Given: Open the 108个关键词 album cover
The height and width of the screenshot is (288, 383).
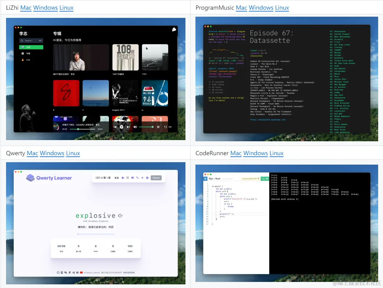Looking at the screenshot, I should (x=126, y=58).
